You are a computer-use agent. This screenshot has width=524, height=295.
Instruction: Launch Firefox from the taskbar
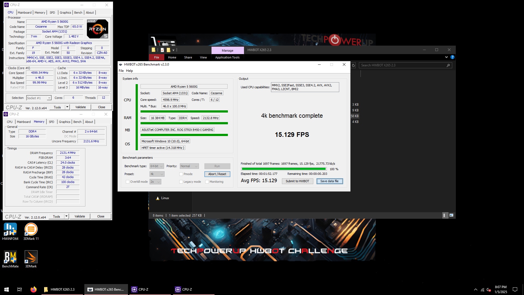(x=33, y=289)
